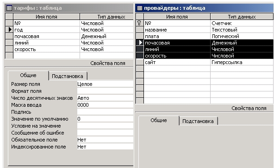Switch to Подстановка tab in тарифы window

(x=68, y=76)
